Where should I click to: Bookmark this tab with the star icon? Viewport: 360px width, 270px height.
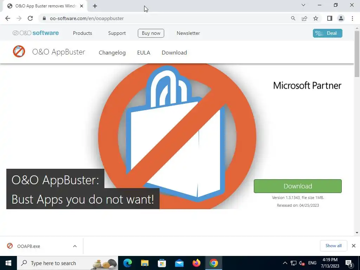tap(316, 18)
